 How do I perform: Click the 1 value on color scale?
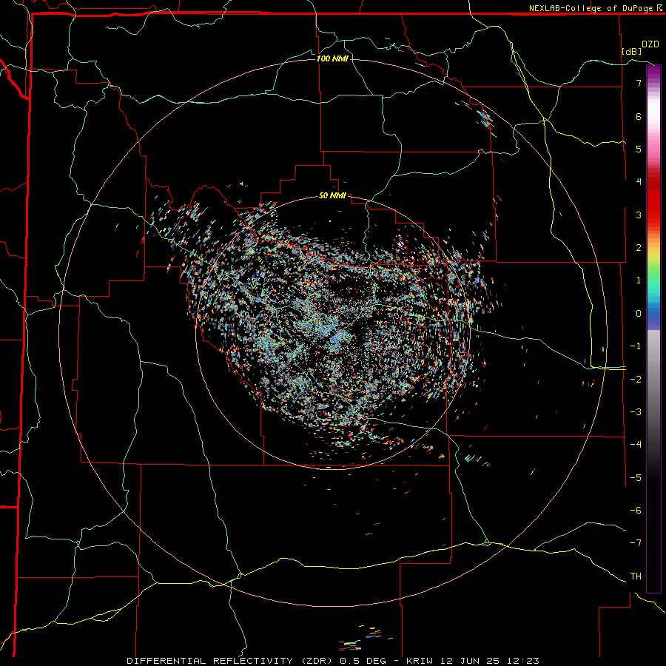639,280
